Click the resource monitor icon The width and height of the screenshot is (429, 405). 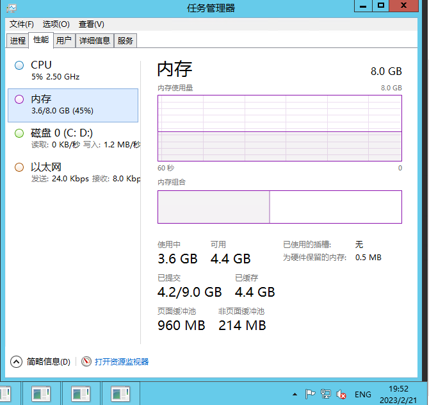86,362
